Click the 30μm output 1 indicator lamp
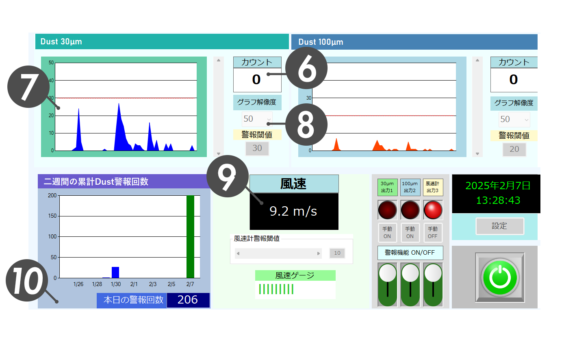577x343 pixels. [387, 210]
